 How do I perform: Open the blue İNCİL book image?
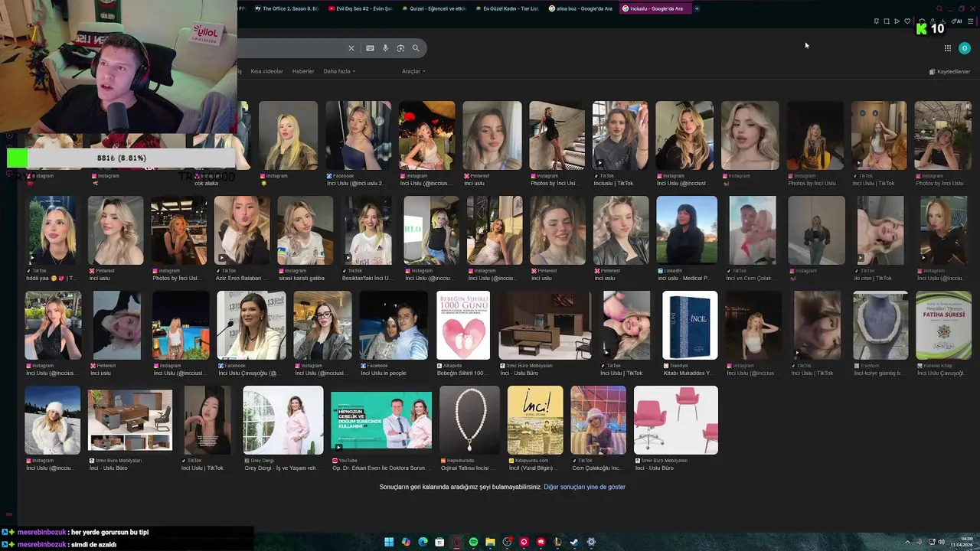tap(690, 325)
